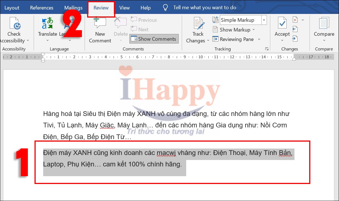Viewport: 339px width, 201px height.
Task: Expand the Delete comment dropdown arrow
Action: click(x=121, y=41)
